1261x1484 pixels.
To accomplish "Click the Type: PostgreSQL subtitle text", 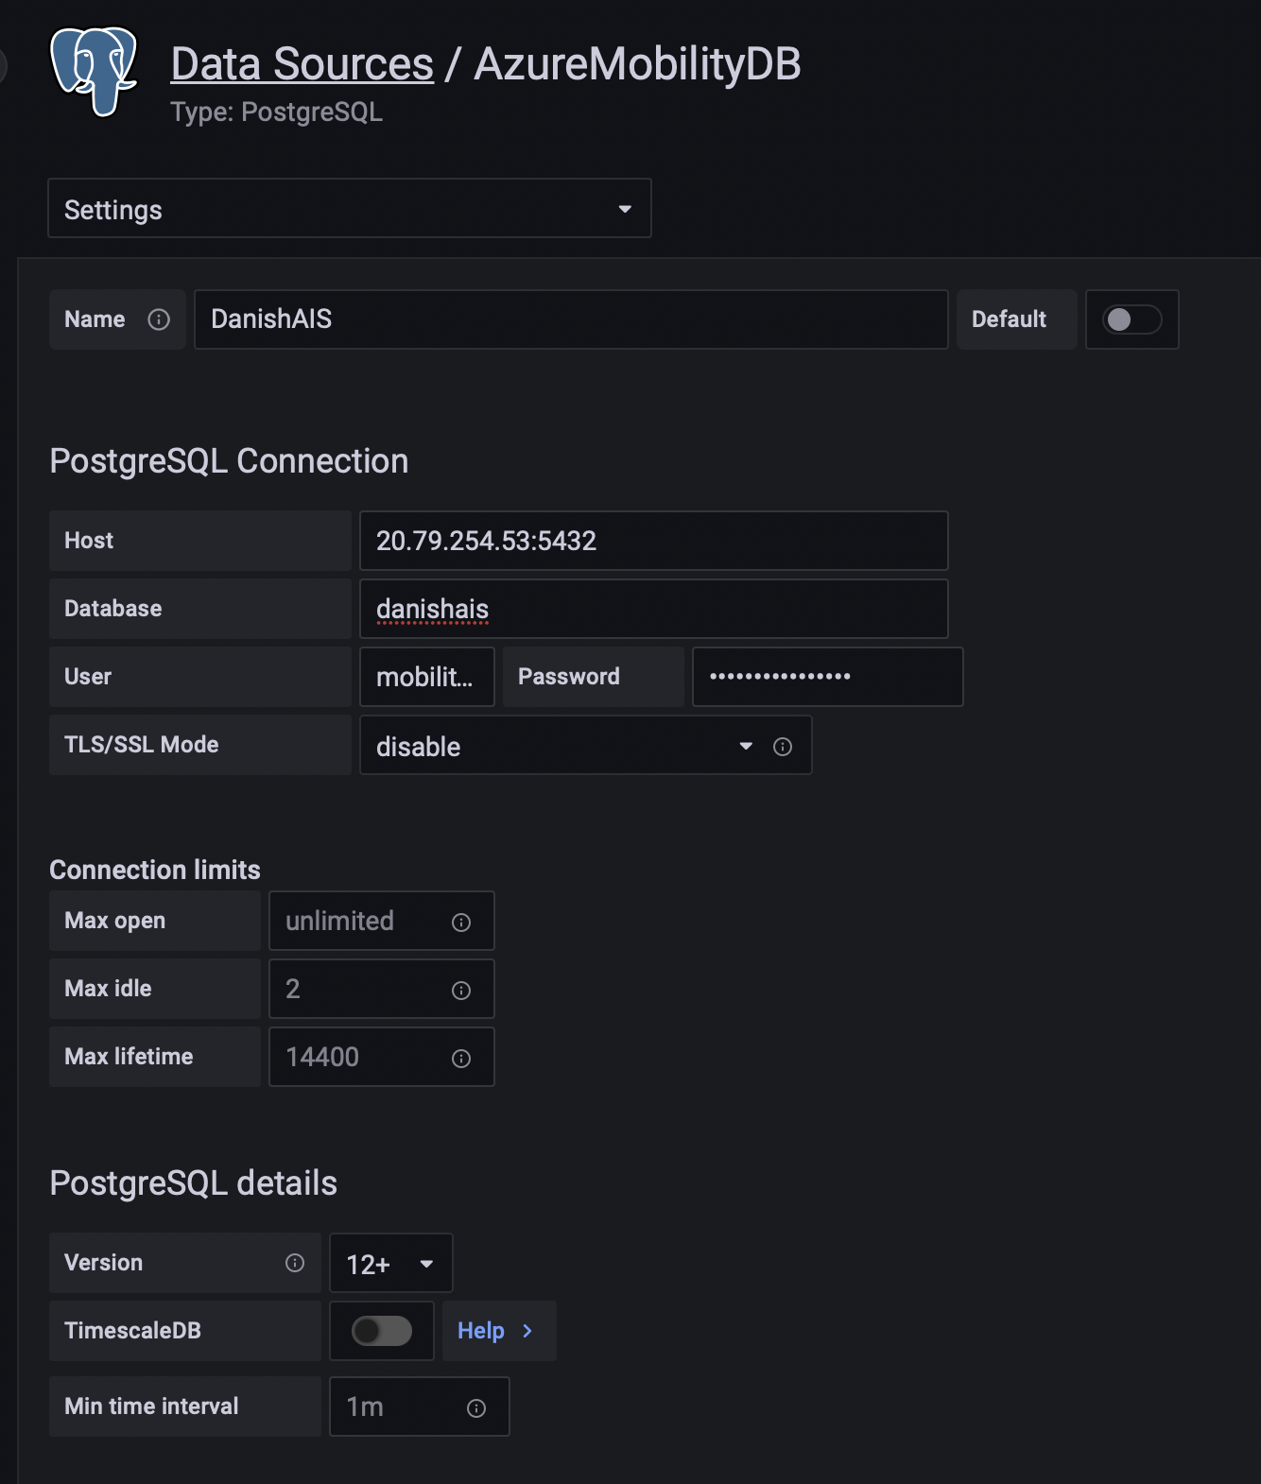I will (277, 112).
